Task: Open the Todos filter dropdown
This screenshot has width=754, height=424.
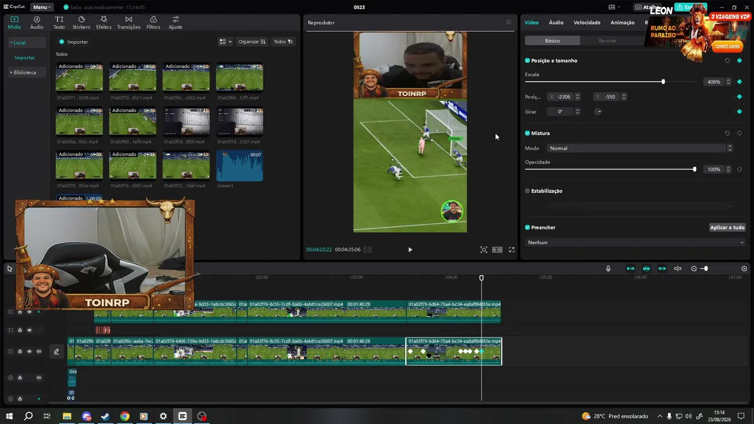Action: (283, 42)
